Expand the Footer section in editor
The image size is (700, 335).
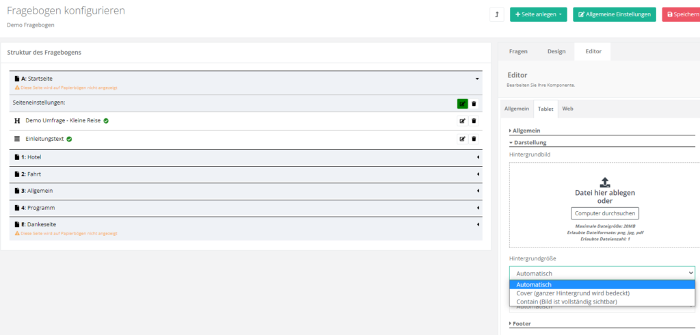522,323
